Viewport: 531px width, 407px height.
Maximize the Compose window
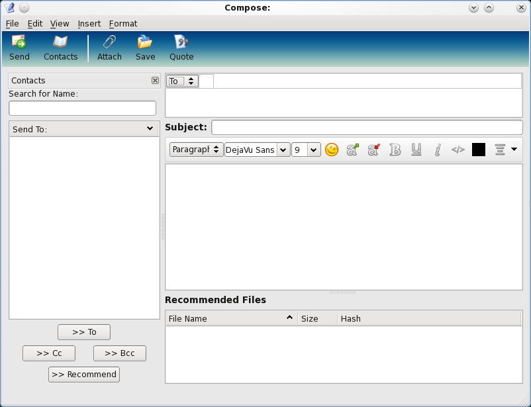point(489,7)
